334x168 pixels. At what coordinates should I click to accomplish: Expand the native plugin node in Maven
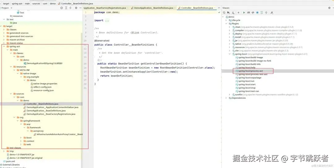point(229,44)
